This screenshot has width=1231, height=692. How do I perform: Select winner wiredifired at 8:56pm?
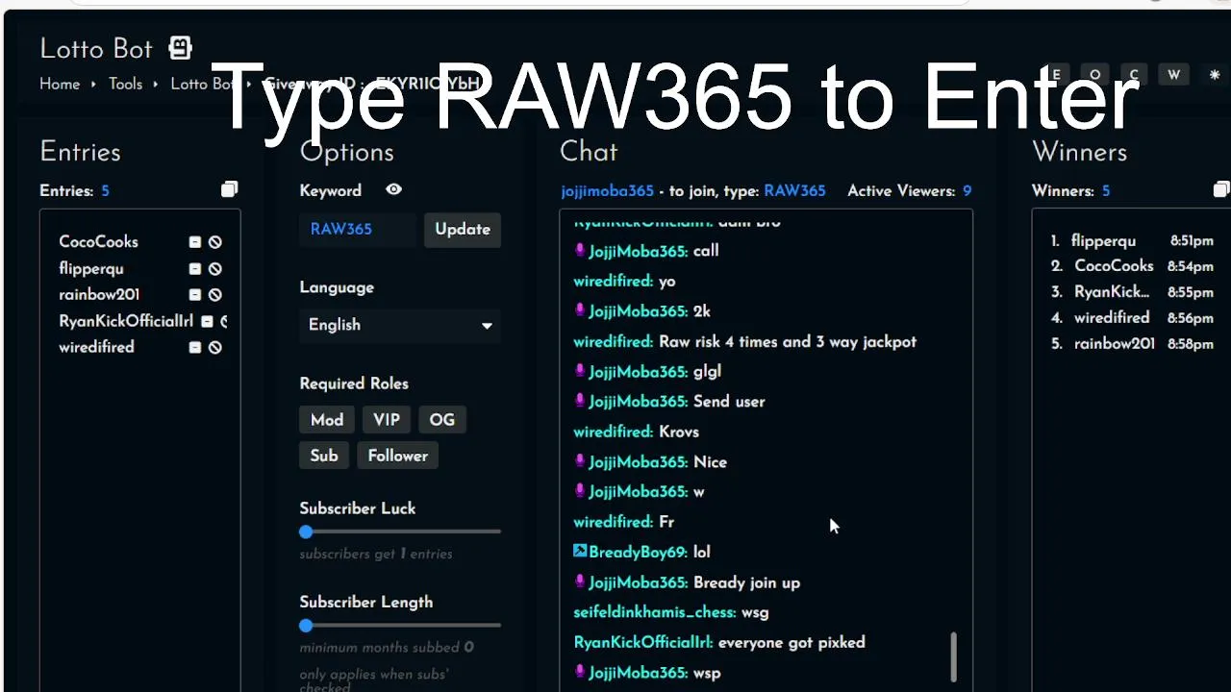[x=1132, y=318]
